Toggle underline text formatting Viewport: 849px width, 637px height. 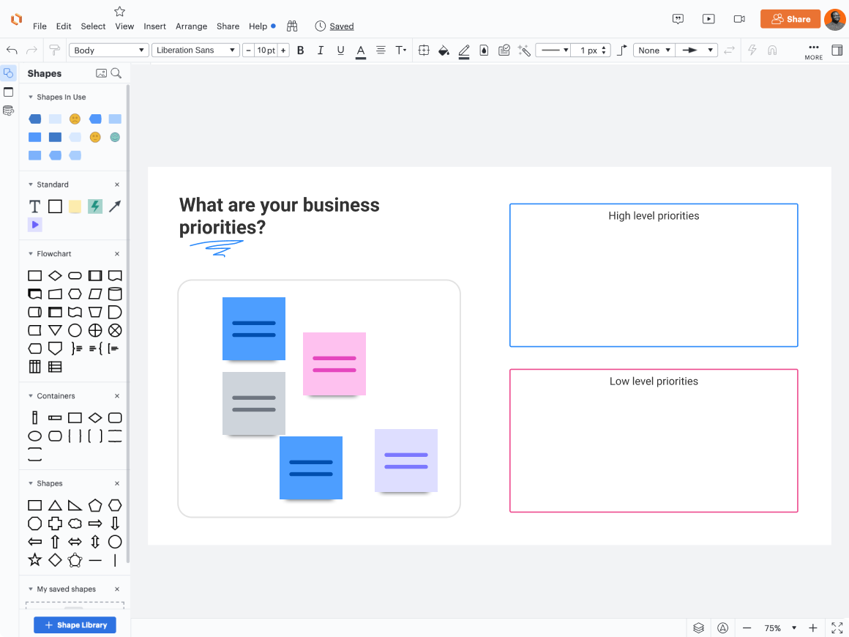coord(340,51)
